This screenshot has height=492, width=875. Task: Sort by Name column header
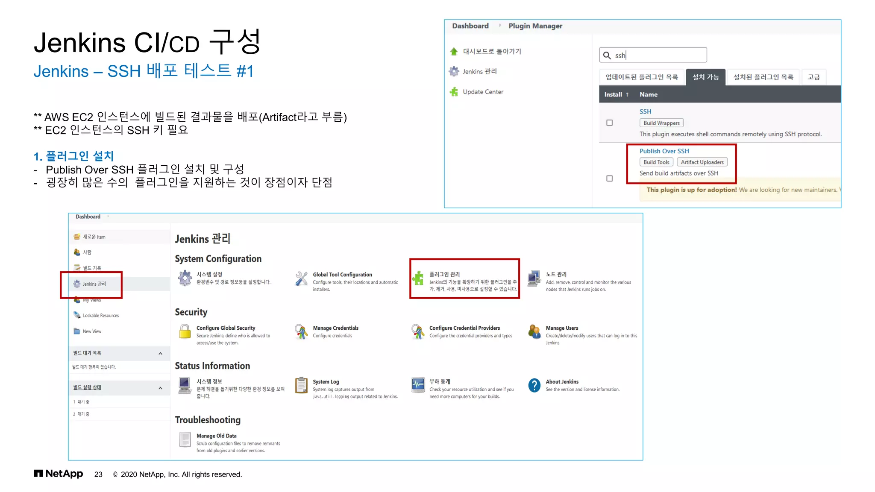(649, 94)
